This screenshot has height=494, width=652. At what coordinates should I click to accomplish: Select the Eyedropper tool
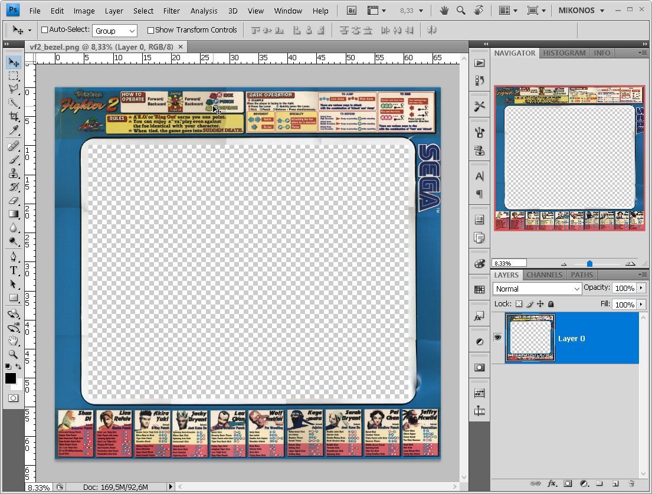pyautogui.click(x=14, y=130)
